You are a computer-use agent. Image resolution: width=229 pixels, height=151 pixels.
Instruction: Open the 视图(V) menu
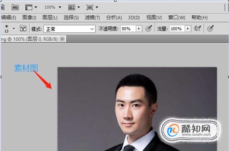[x=154, y=18]
